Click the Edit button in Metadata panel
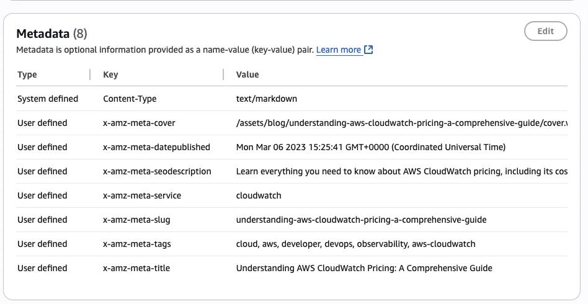This screenshot has height=304, width=588. (545, 31)
